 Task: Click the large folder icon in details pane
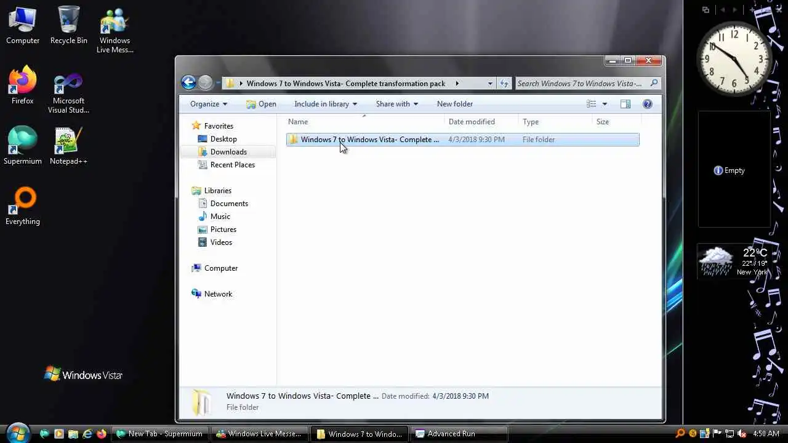201,402
